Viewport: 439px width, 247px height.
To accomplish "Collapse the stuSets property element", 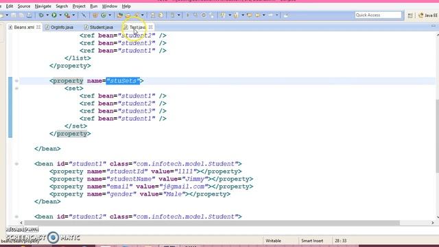I will click(16, 81).
